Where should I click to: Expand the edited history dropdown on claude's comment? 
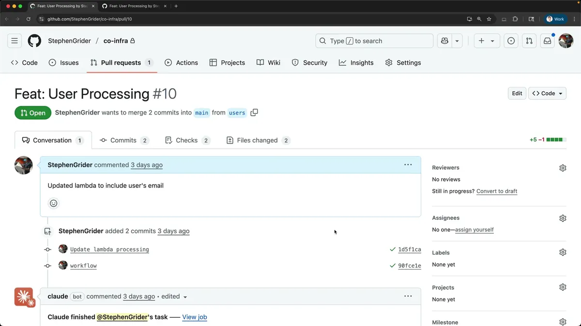(x=185, y=297)
